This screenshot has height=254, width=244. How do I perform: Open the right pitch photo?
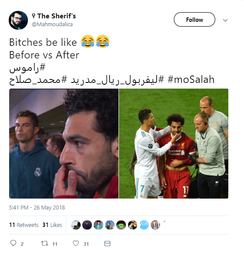tap(174, 144)
